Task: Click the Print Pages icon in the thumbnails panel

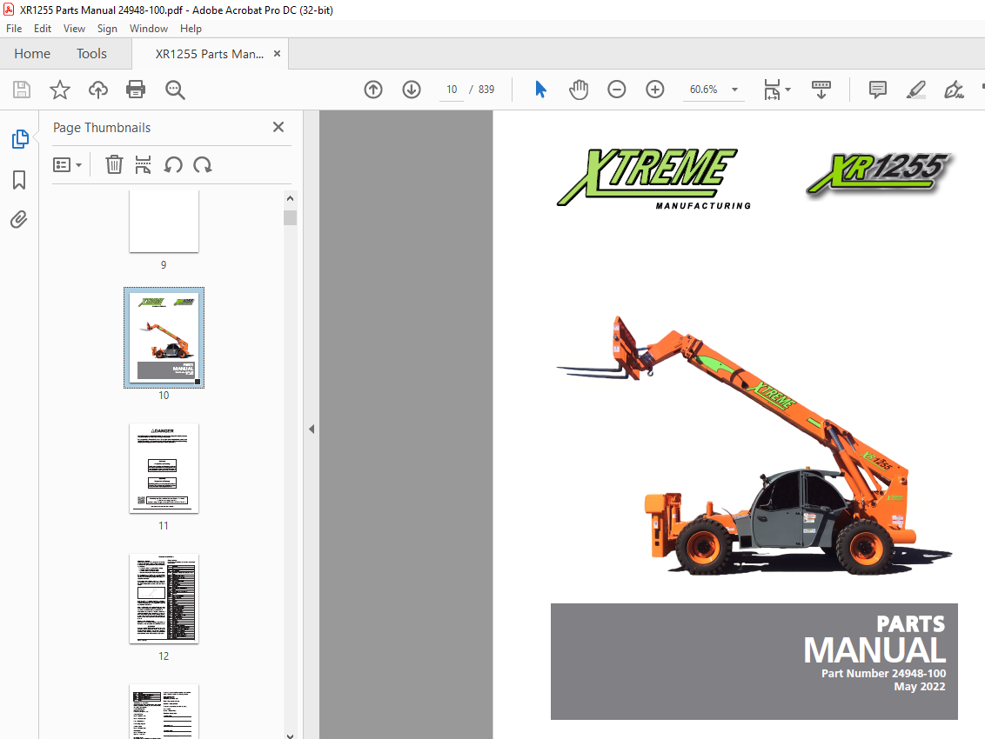Action: point(144,165)
